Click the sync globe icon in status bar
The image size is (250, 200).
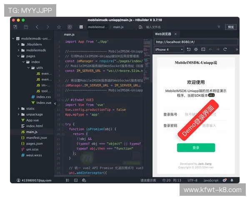84,180
